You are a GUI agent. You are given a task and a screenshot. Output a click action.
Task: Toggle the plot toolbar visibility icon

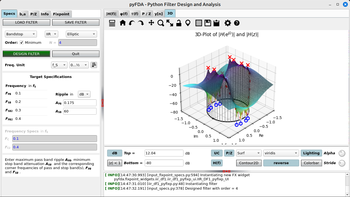(112, 23)
